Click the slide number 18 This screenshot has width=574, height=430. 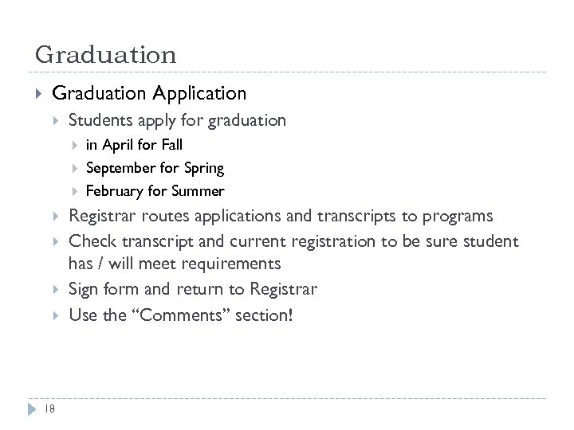point(49,409)
